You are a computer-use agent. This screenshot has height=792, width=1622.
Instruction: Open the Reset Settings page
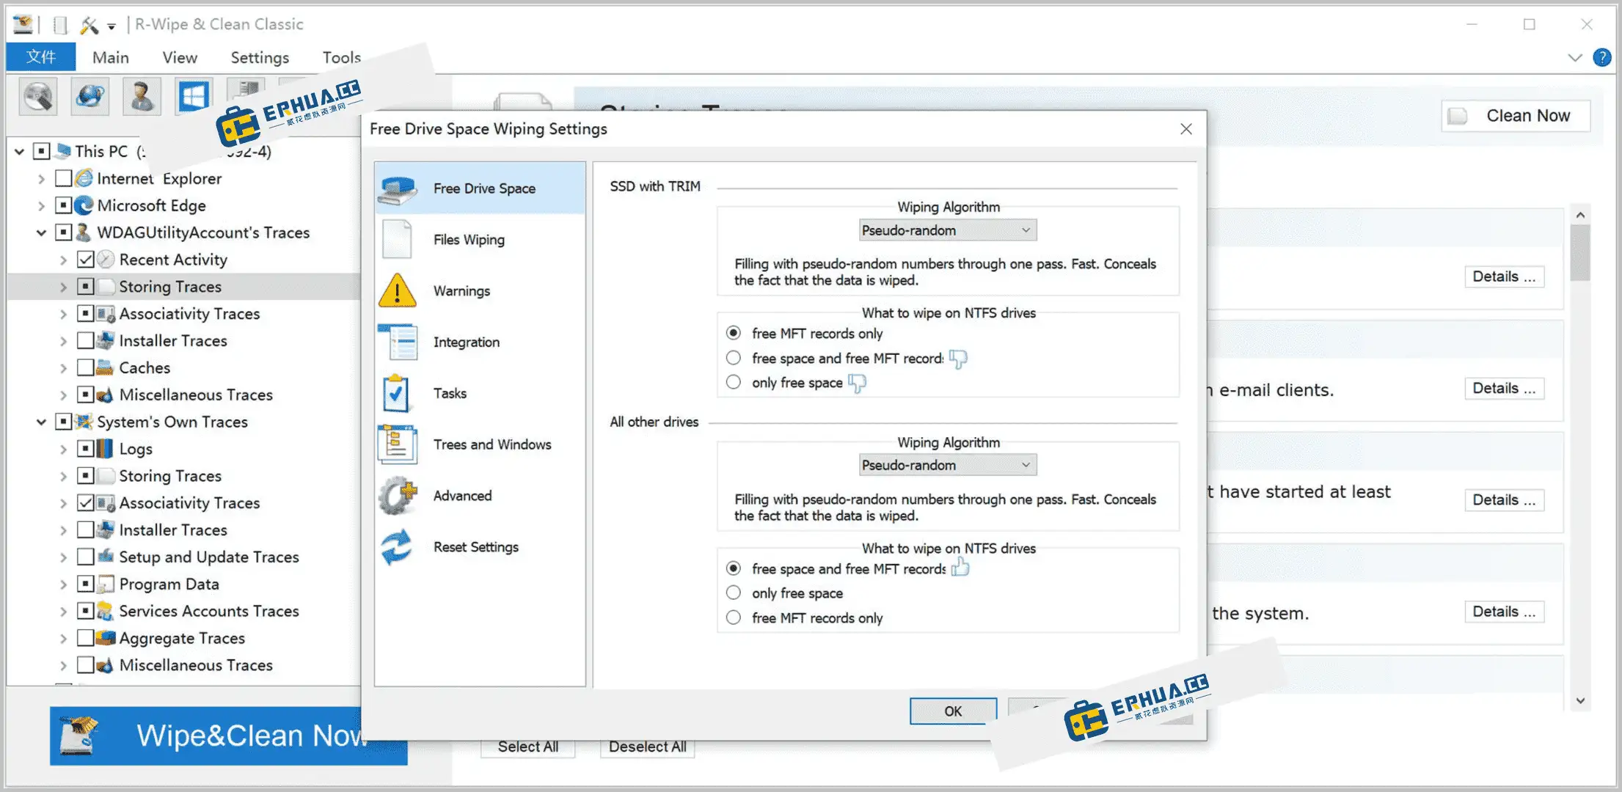coord(480,547)
